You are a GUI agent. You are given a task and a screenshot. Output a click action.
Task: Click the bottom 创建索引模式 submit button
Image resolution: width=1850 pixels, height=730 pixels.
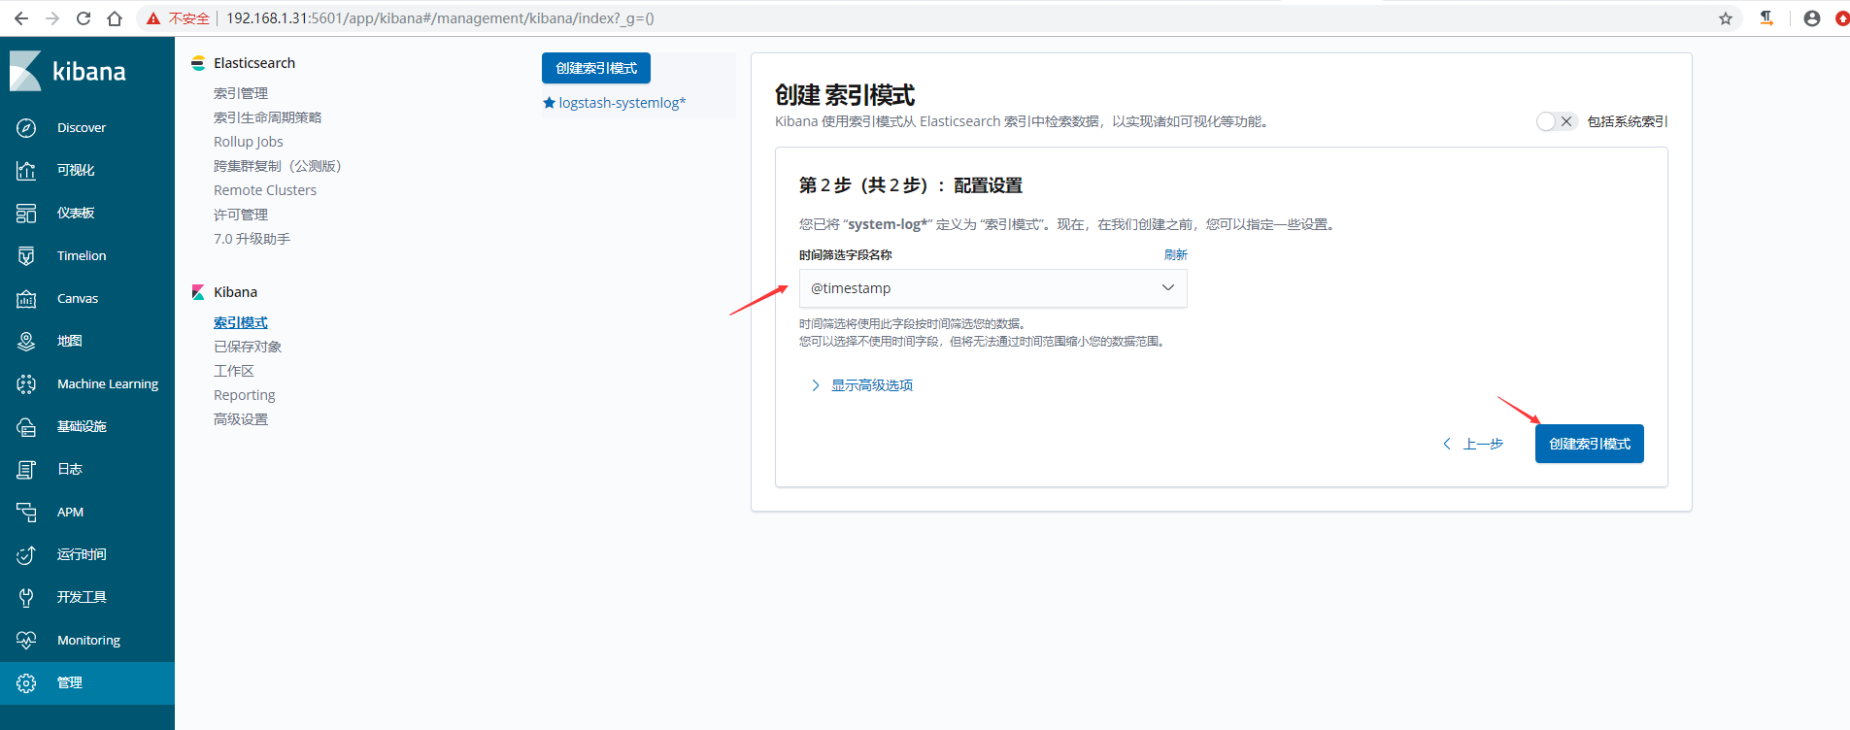1590,444
